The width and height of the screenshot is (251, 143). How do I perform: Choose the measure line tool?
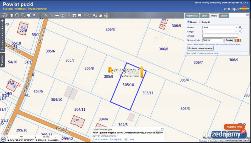pos(46,15)
